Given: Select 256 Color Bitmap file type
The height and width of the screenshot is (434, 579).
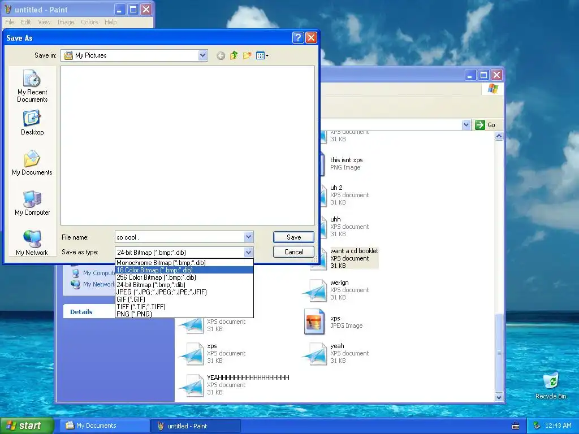Looking at the screenshot, I should coord(184,277).
